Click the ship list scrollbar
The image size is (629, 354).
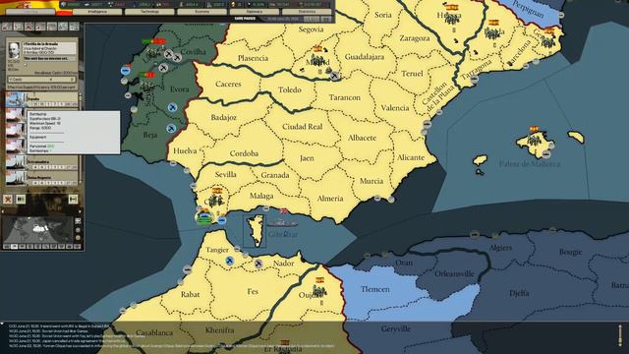point(80,139)
